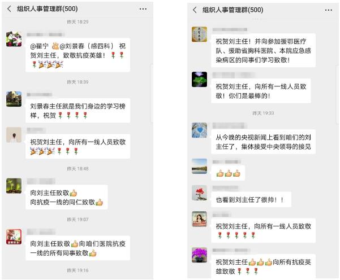
Task: Select the 也看到刘主任了很帅 message bubble
Action: tap(251, 199)
